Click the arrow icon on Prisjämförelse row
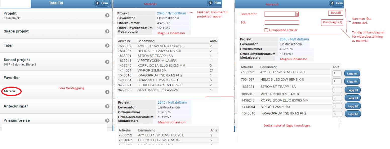390x149 pixels. coord(107,120)
